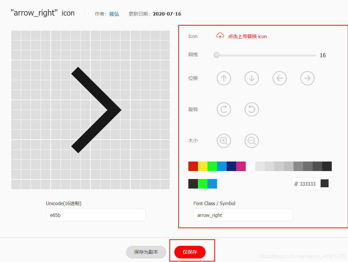Rotate the icon counterclockwise
This screenshot has height=262, width=348.
(251, 109)
